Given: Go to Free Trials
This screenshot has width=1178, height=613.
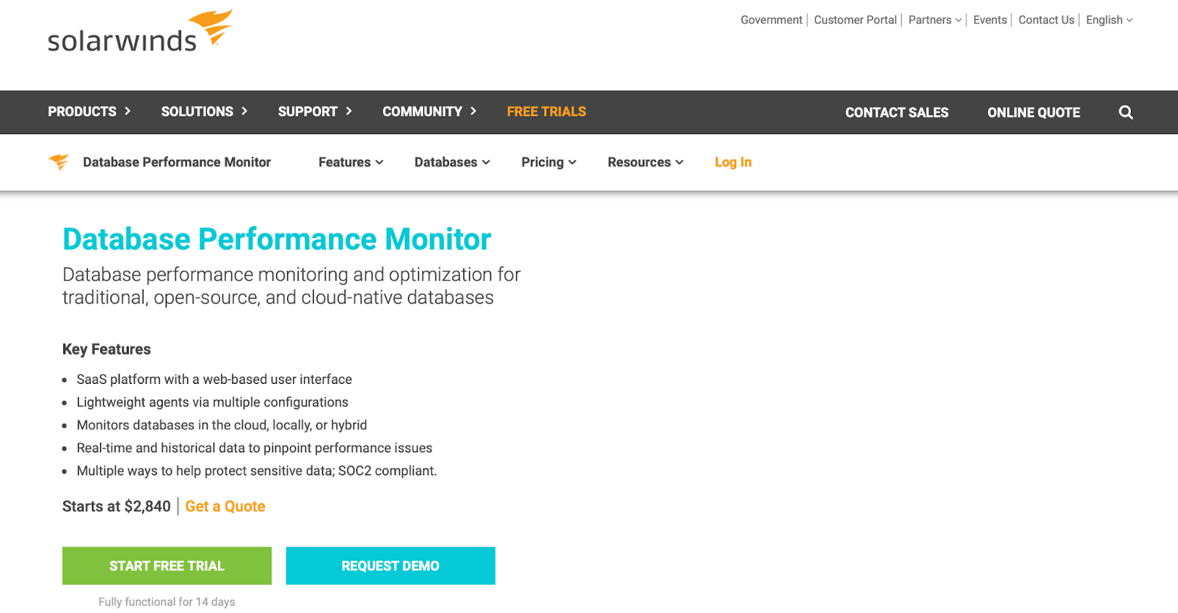Looking at the screenshot, I should [546, 112].
